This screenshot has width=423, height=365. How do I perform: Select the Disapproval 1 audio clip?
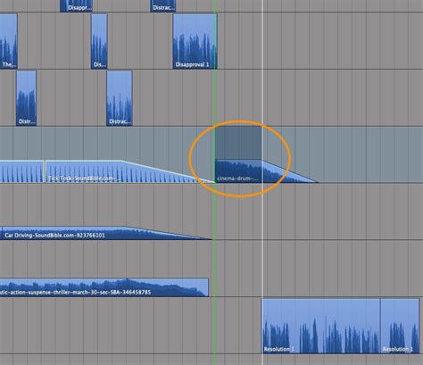click(x=195, y=42)
